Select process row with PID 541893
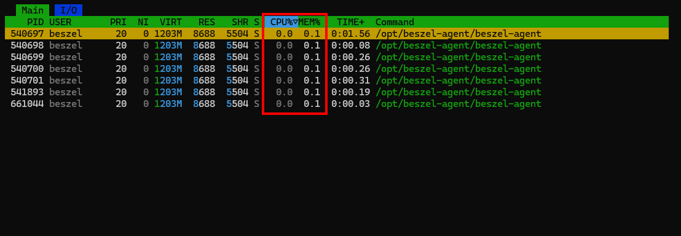681x236 pixels. [x=337, y=92]
